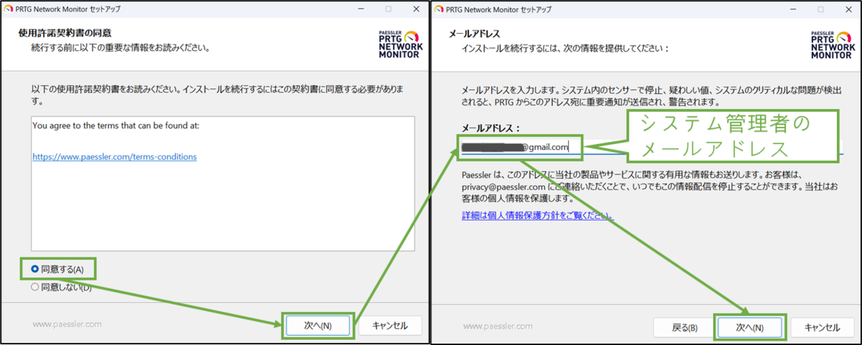Image resolution: width=862 pixels, height=345 pixels.
Task: Click the 使用許諾契約書の同意 heading
Action: click(65, 33)
